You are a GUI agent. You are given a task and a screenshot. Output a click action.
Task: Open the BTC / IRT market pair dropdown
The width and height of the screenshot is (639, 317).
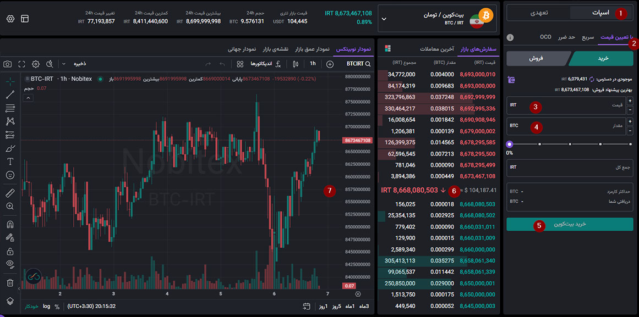coord(437,18)
